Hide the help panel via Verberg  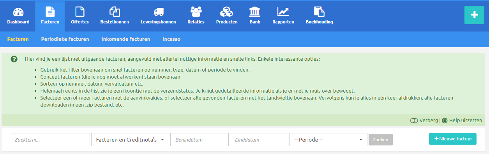(424, 121)
